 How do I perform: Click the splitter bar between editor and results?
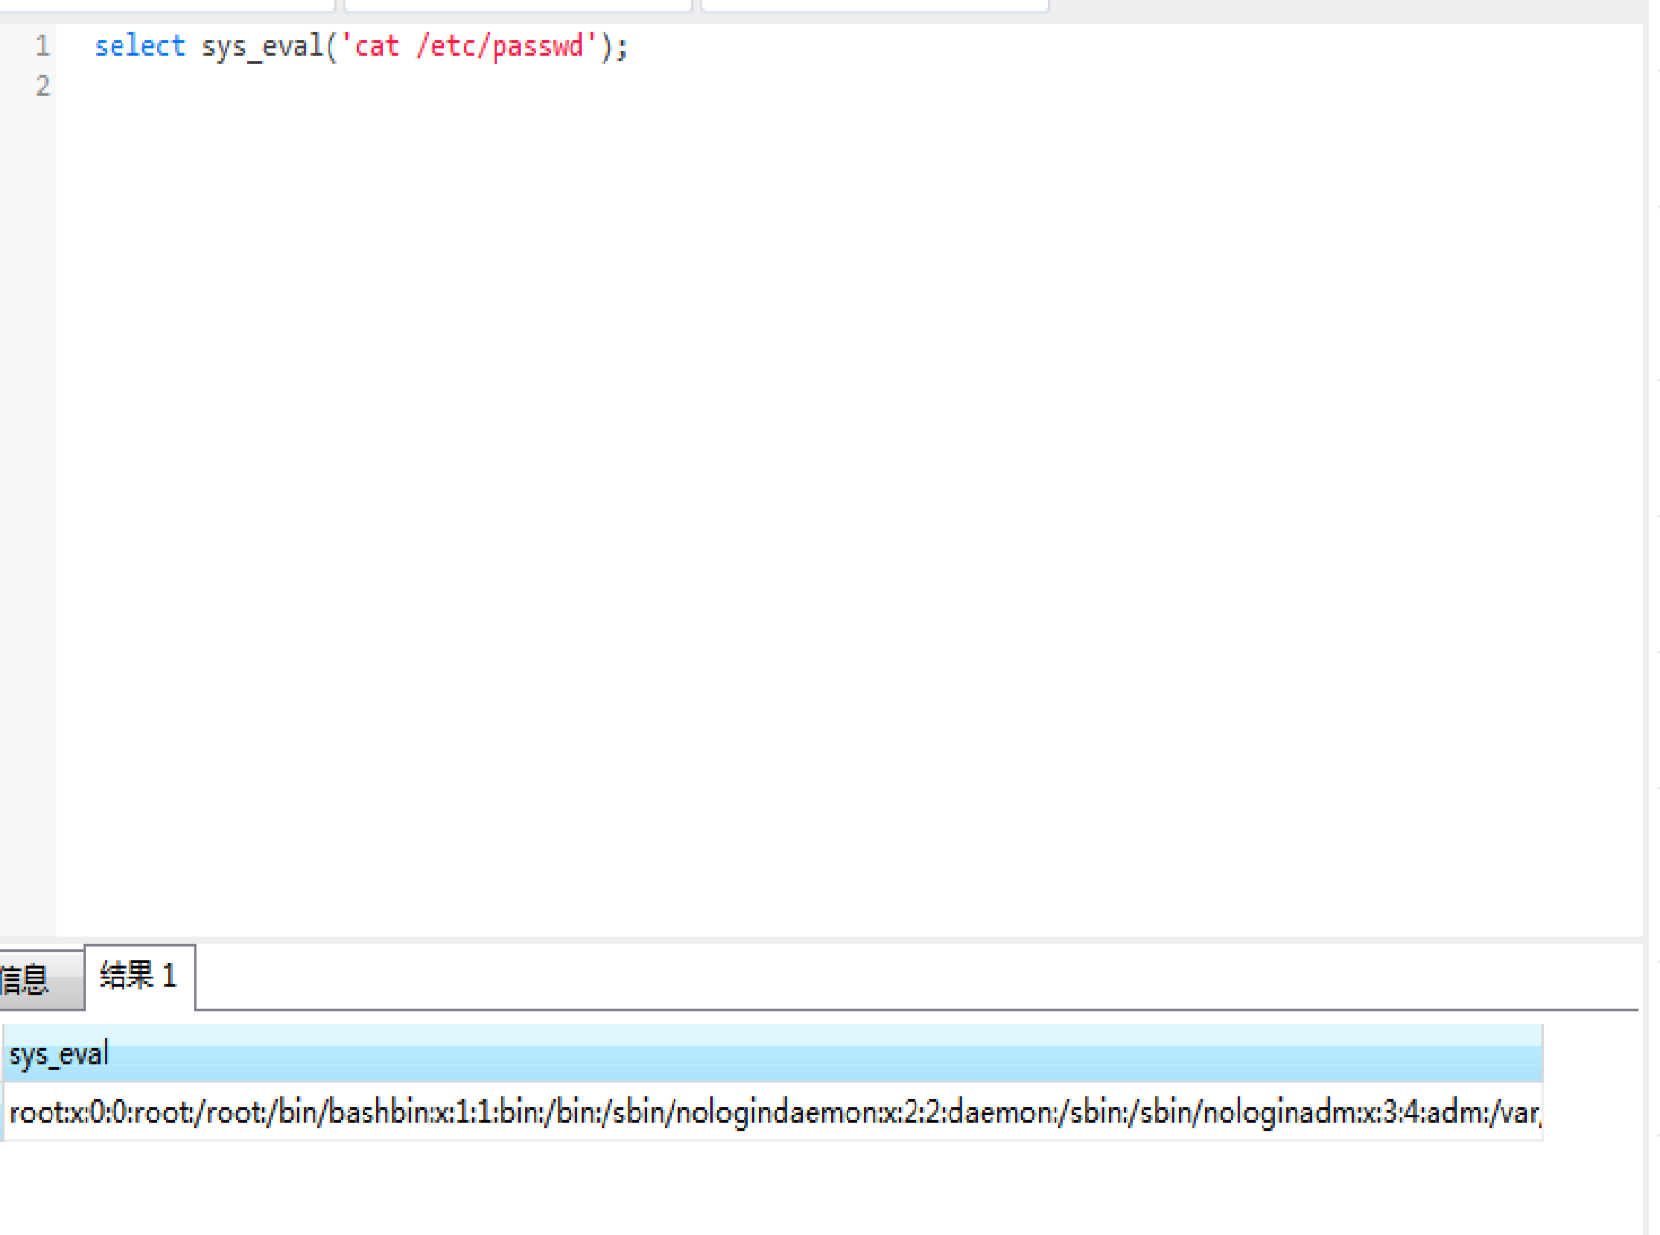[x=821, y=940]
